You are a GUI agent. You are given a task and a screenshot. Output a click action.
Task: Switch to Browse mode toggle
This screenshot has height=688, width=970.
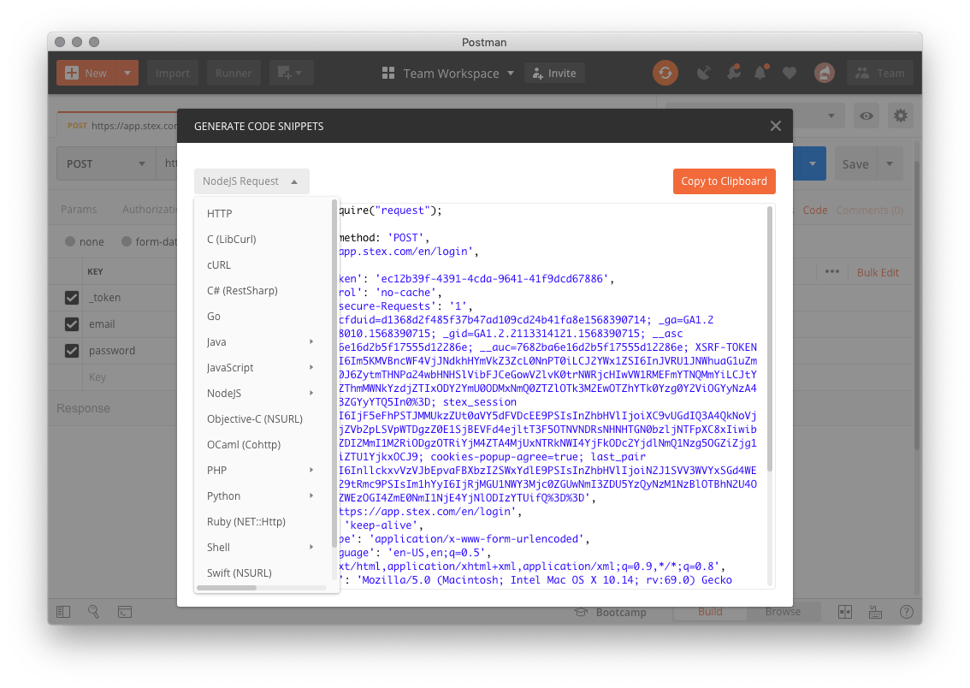click(784, 611)
